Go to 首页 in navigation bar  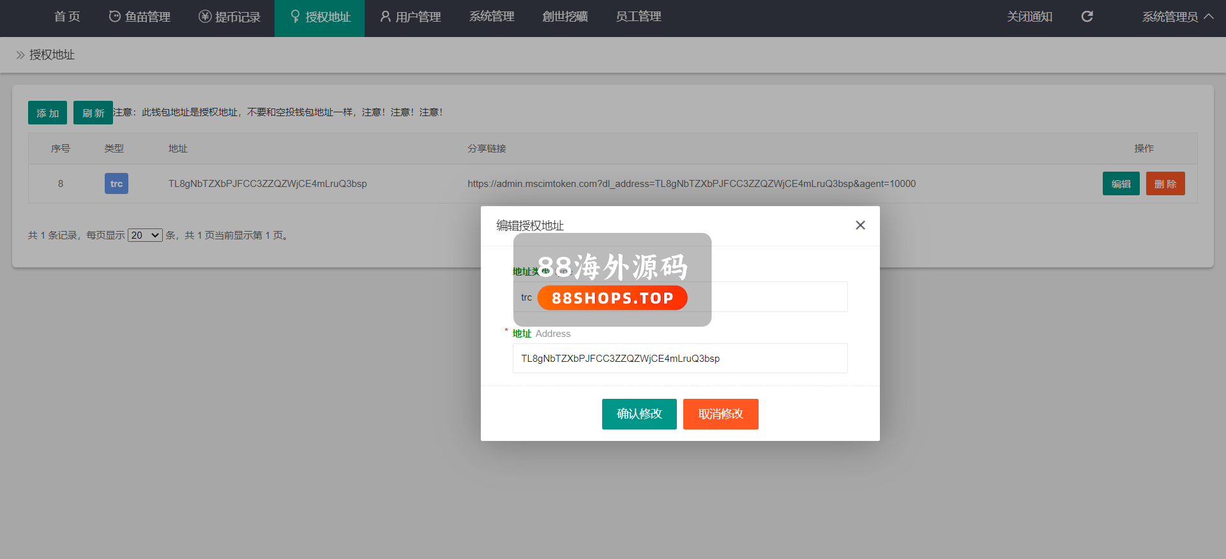click(67, 17)
